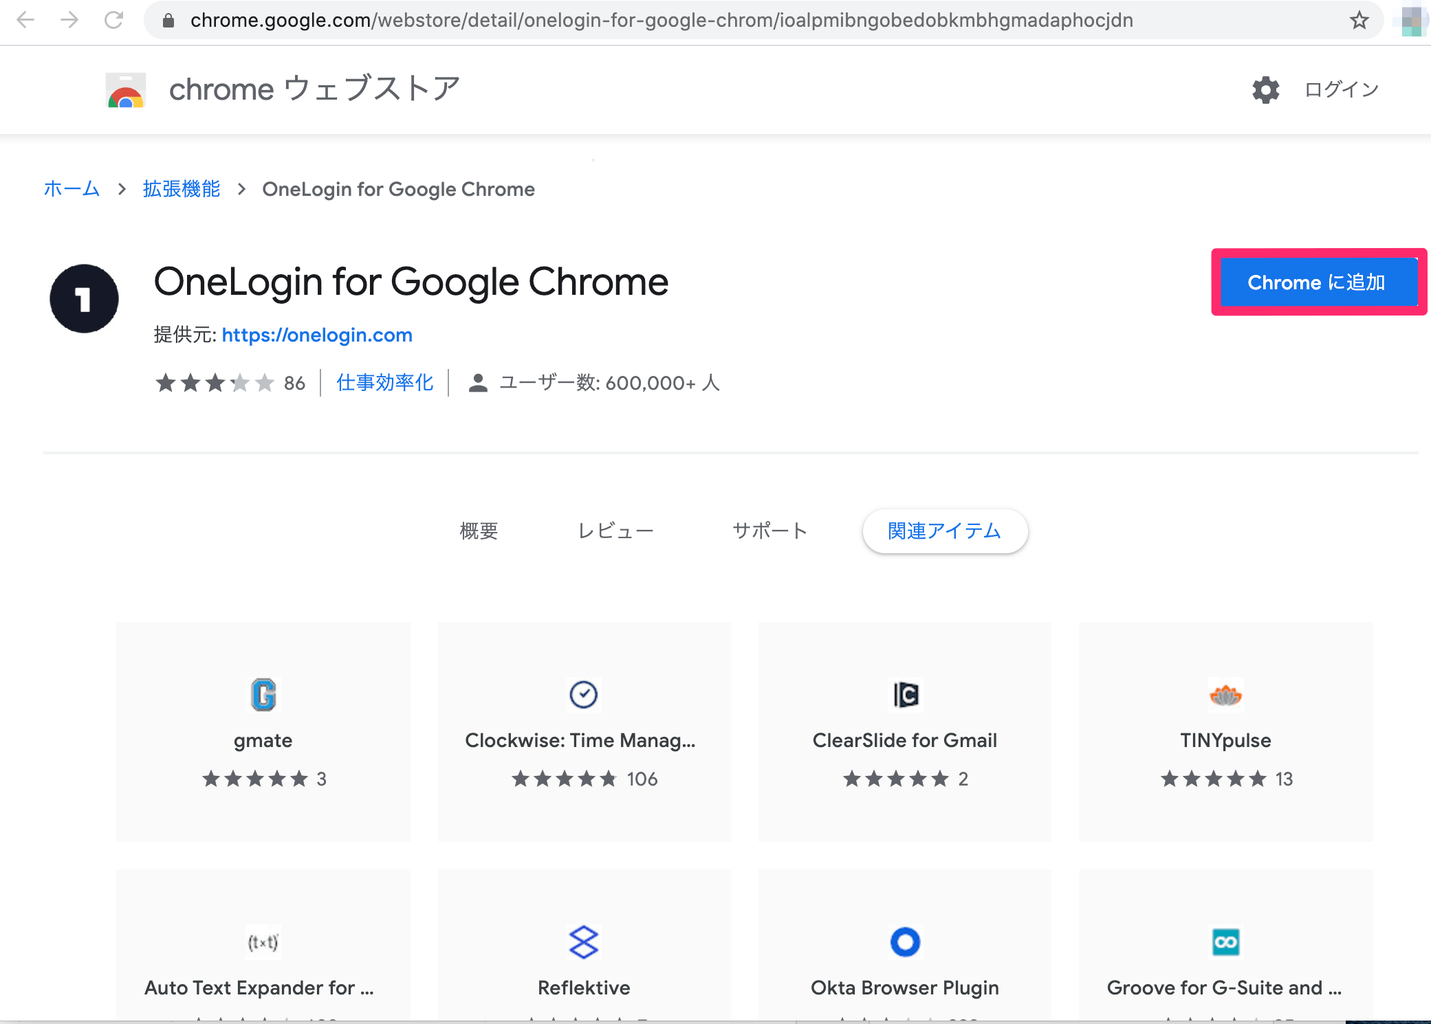Click the Reflektive icon
Image resolution: width=1431 pixels, height=1024 pixels.
point(584,942)
